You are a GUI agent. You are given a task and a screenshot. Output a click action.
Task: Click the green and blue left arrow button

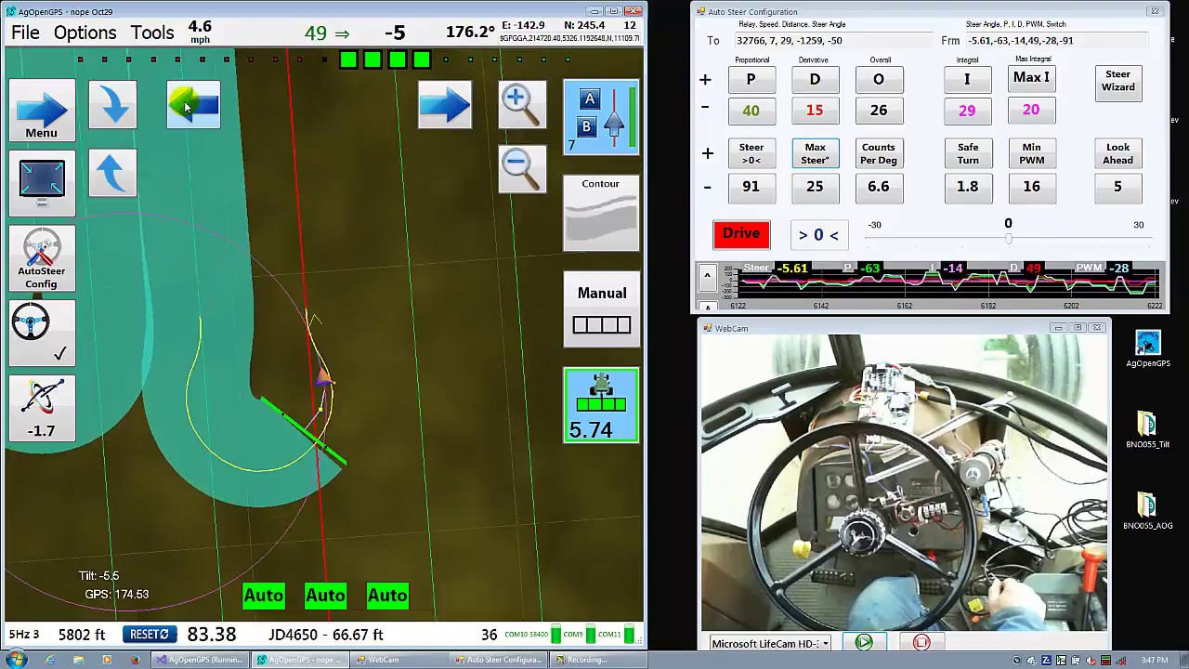click(193, 105)
